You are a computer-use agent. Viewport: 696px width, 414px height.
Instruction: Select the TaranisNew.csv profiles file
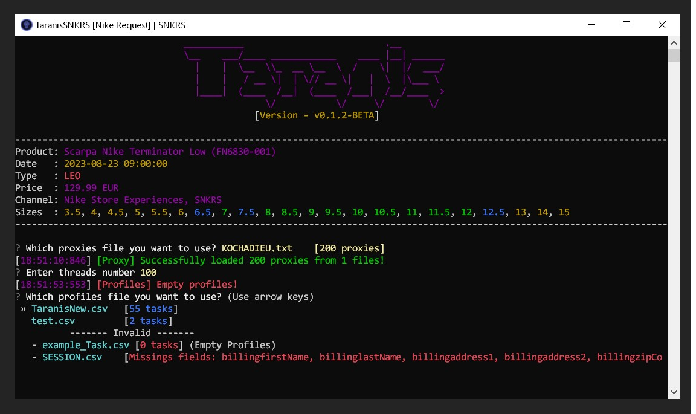pyautogui.click(x=69, y=309)
